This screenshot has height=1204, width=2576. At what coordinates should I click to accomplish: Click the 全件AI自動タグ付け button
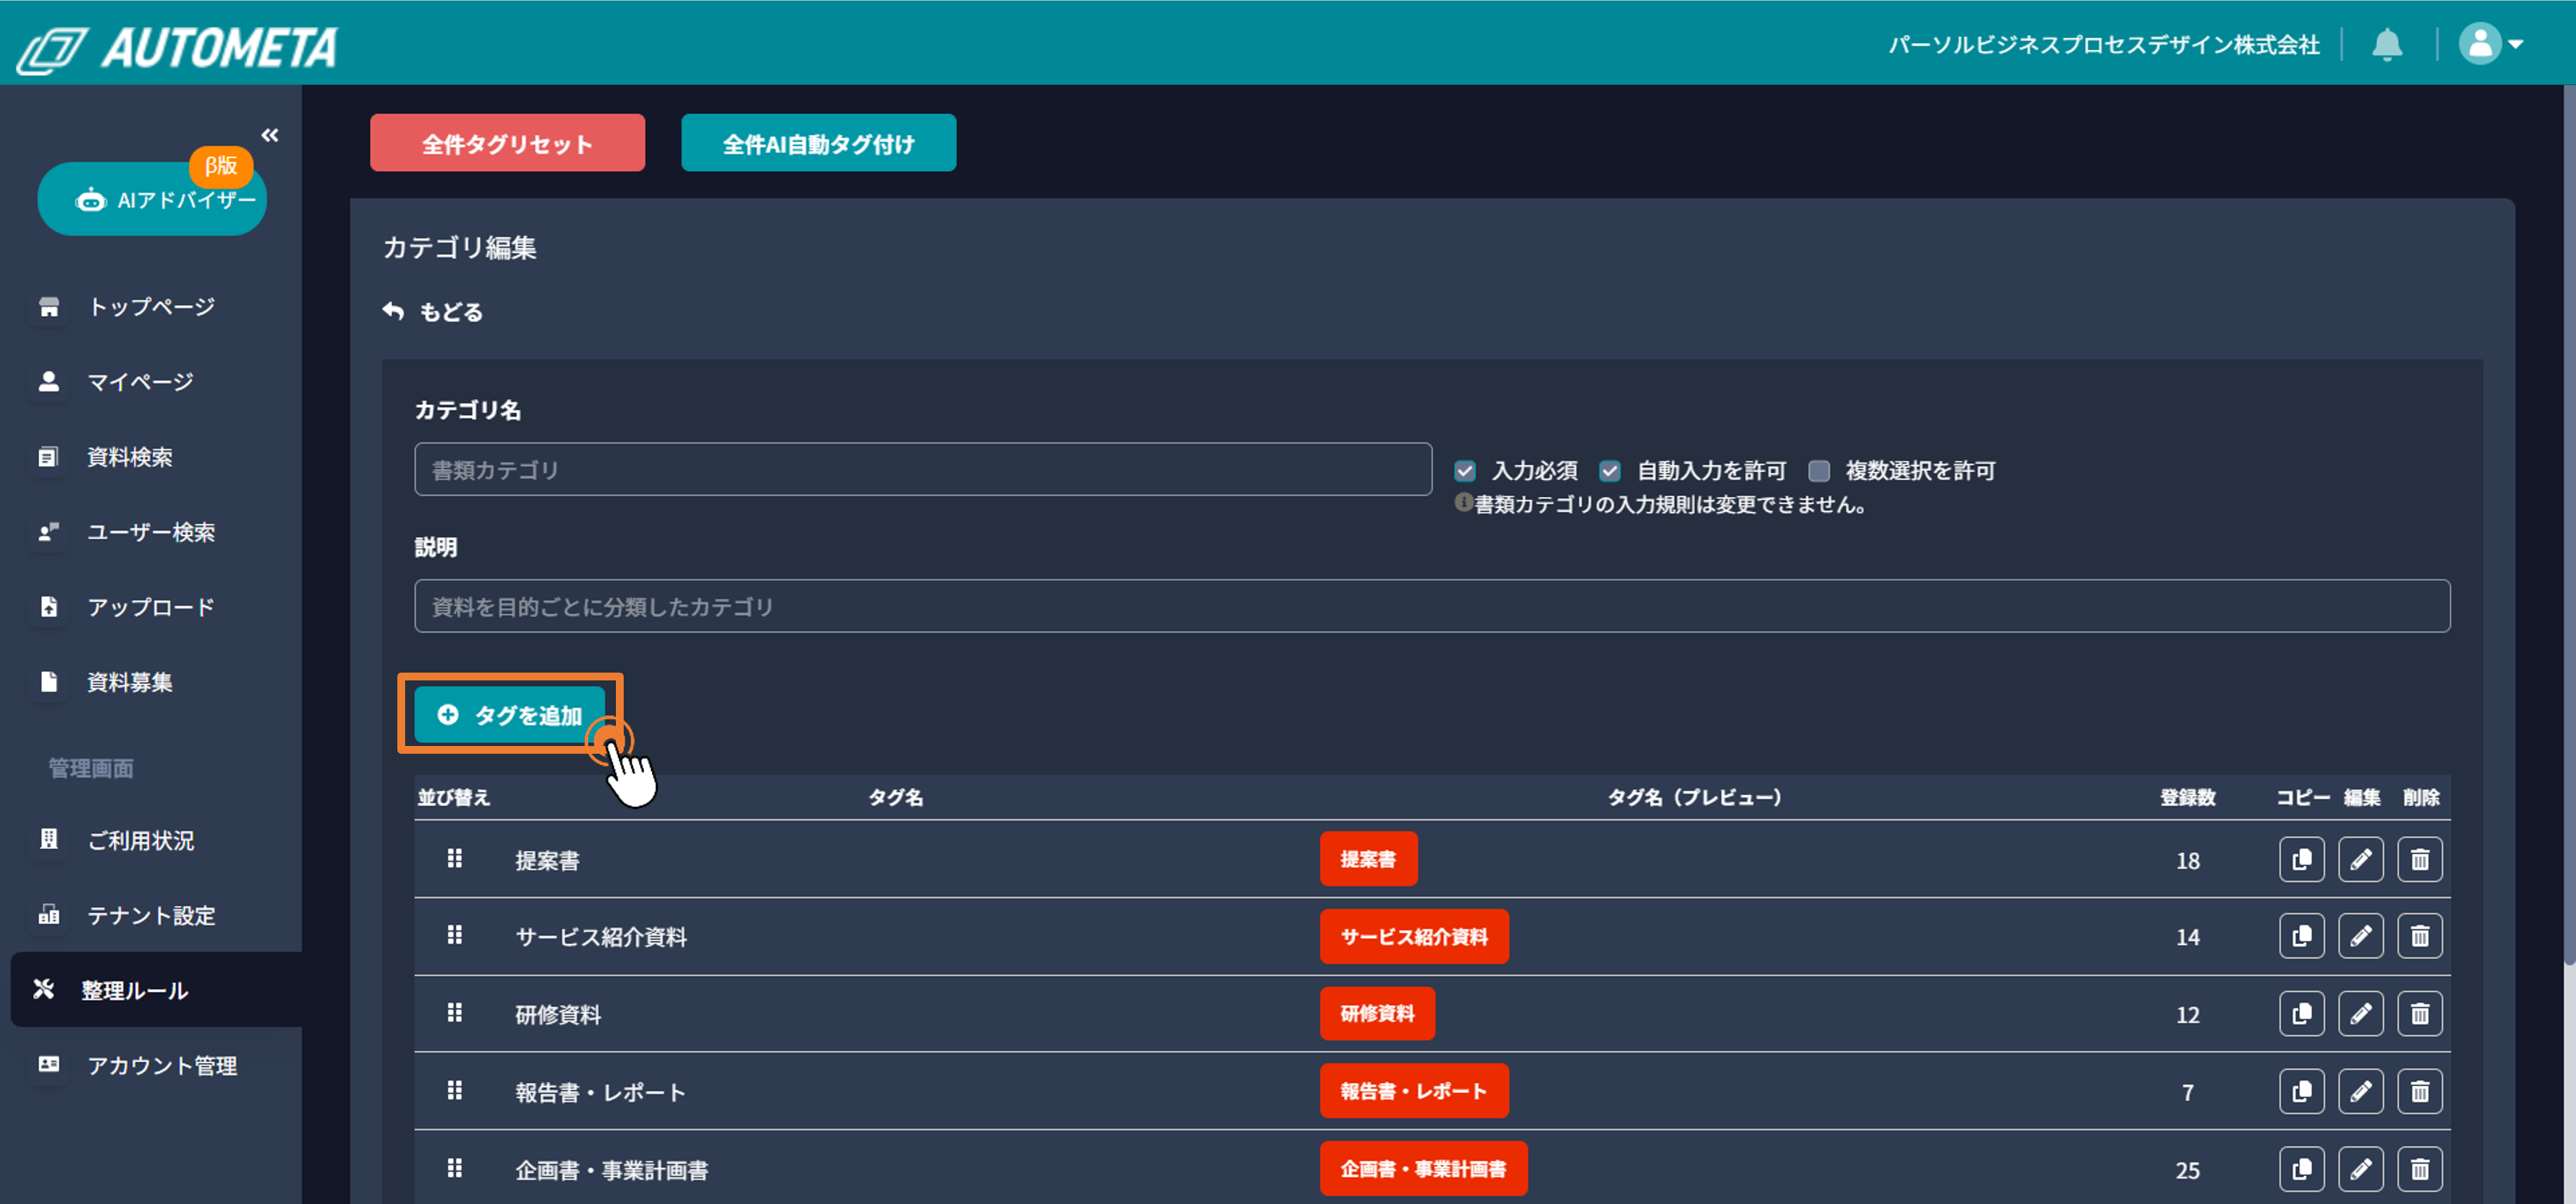click(x=818, y=143)
